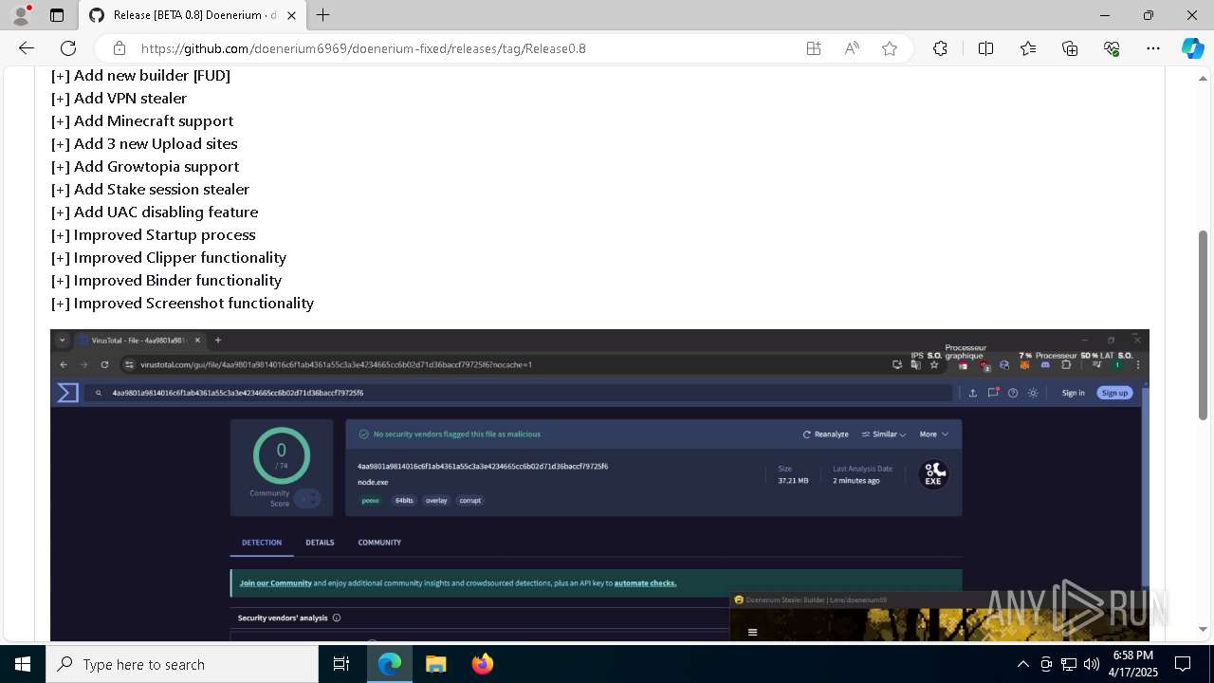This screenshot has width=1214, height=683.
Task: View site information lock icon
Action: click(120, 48)
